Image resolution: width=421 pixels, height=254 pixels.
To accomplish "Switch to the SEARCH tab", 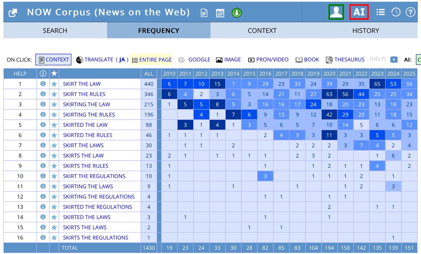I will [55, 31].
